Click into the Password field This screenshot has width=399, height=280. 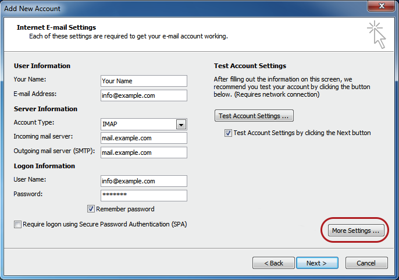(144, 195)
